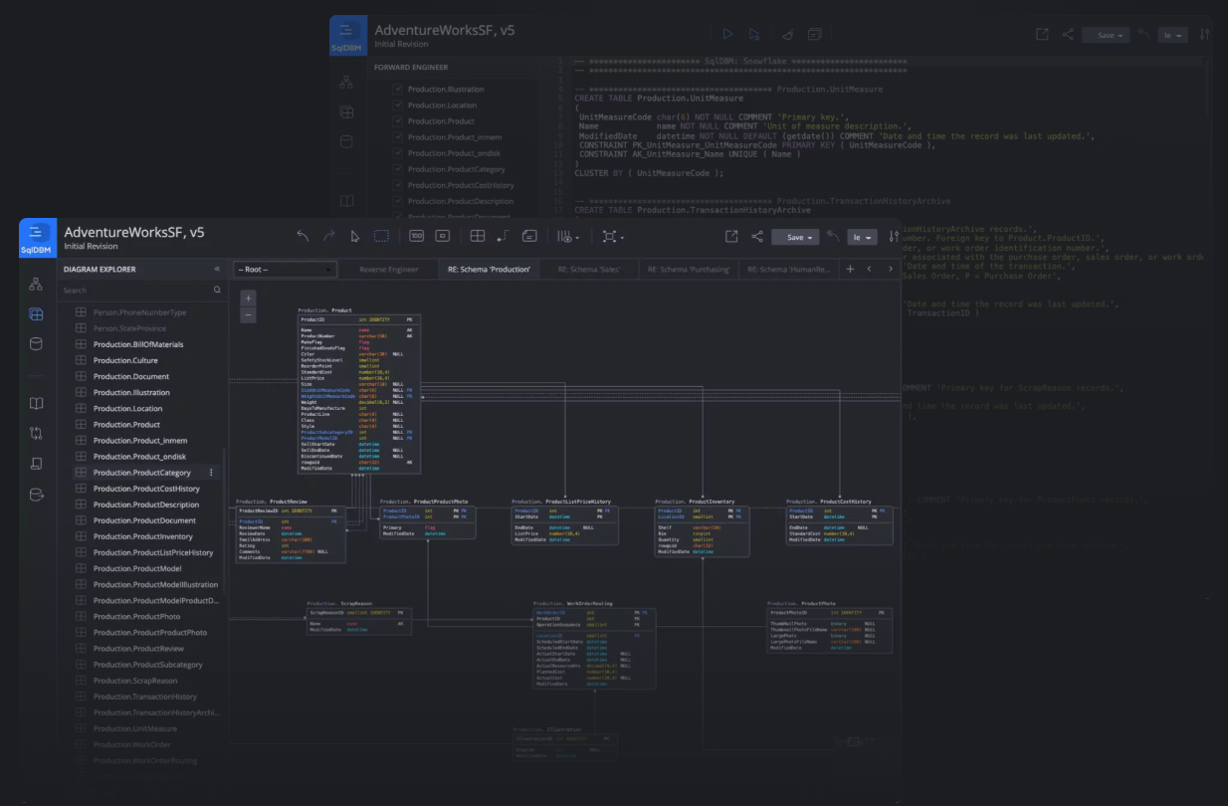Open sharing options via the share icon
Viewport: 1228px width, 806px height.
click(756, 237)
